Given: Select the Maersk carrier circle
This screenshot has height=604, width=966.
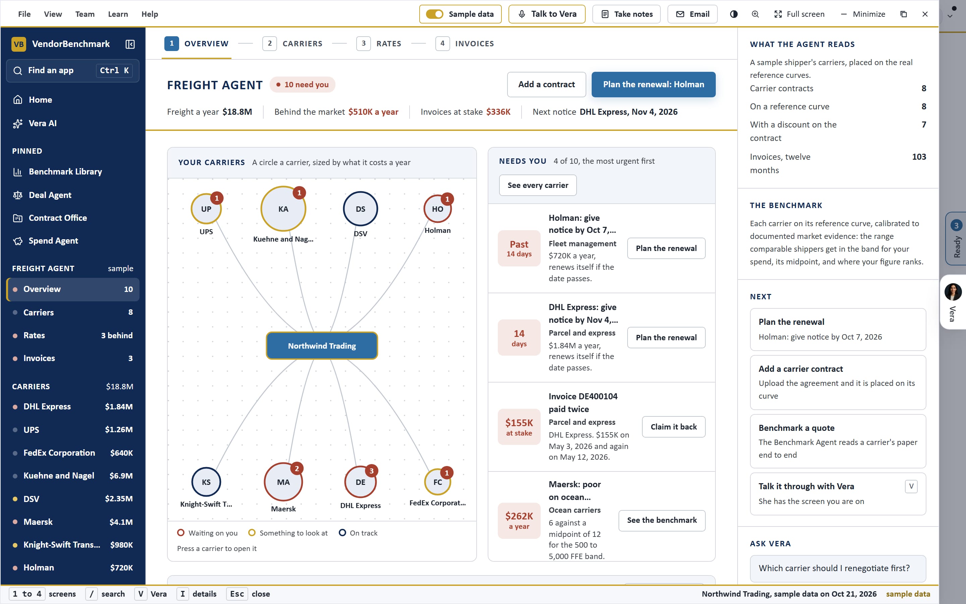Looking at the screenshot, I should coord(283,482).
